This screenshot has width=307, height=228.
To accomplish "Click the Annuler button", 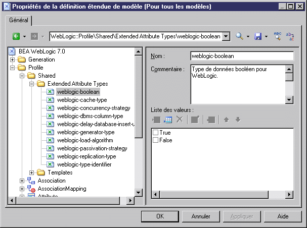I will (201, 216).
